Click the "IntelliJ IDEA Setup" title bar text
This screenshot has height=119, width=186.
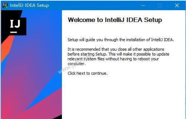(30, 5)
